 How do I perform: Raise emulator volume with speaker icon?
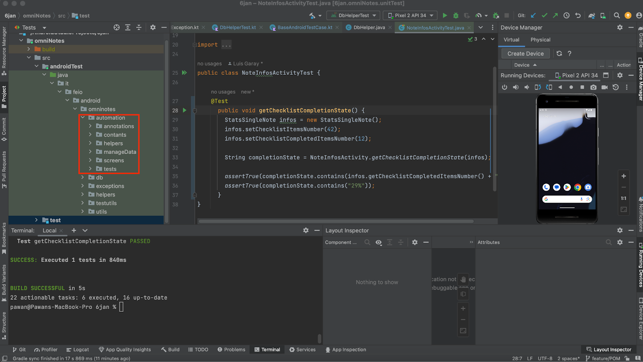pos(516,87)
